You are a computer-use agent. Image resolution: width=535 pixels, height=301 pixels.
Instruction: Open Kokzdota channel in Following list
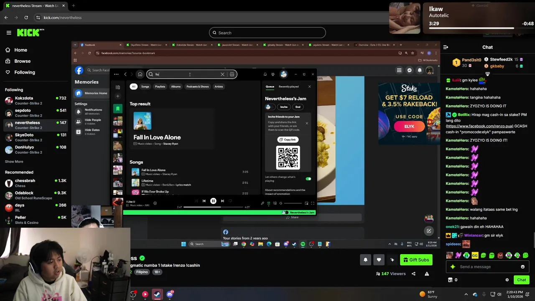point(36,100)
